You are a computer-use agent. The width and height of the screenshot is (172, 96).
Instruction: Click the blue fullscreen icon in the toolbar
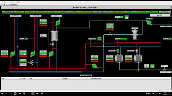tap(6, 4)
